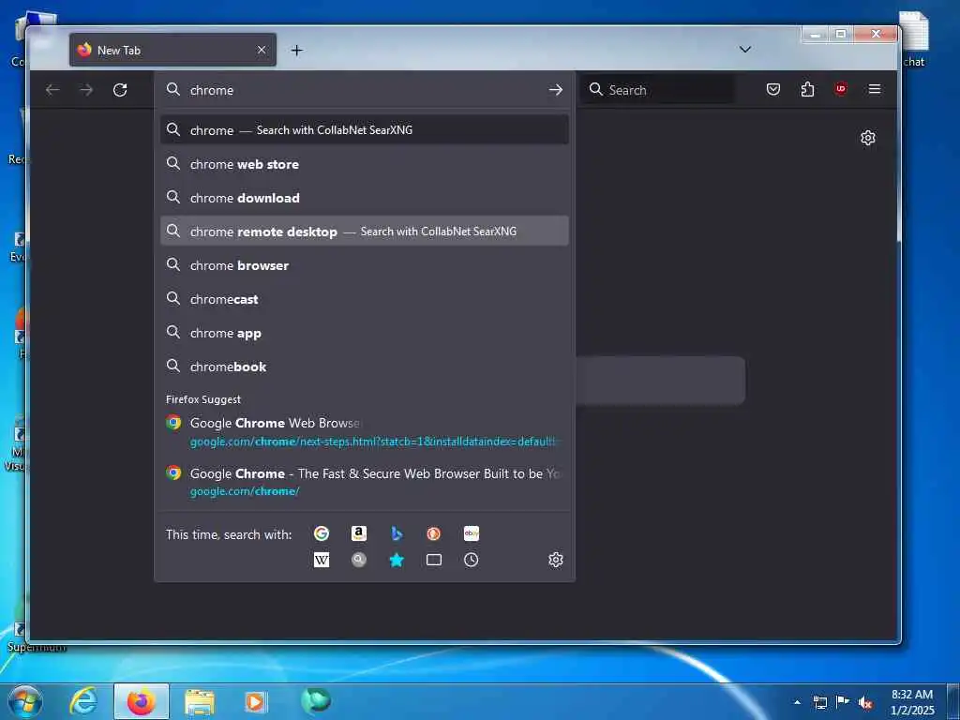The width and height of the screenshot is (960, 720).
Task: Click the Go arrow in the address bar
Action: [555, 90]
